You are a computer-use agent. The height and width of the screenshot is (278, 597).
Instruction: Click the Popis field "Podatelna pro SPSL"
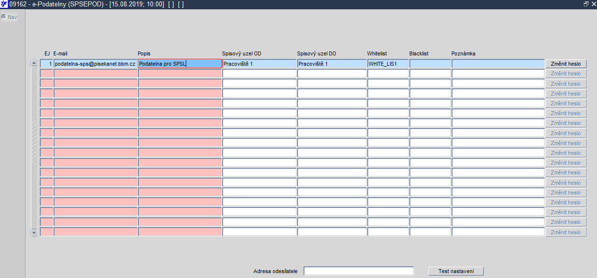(x=180, y=64)
